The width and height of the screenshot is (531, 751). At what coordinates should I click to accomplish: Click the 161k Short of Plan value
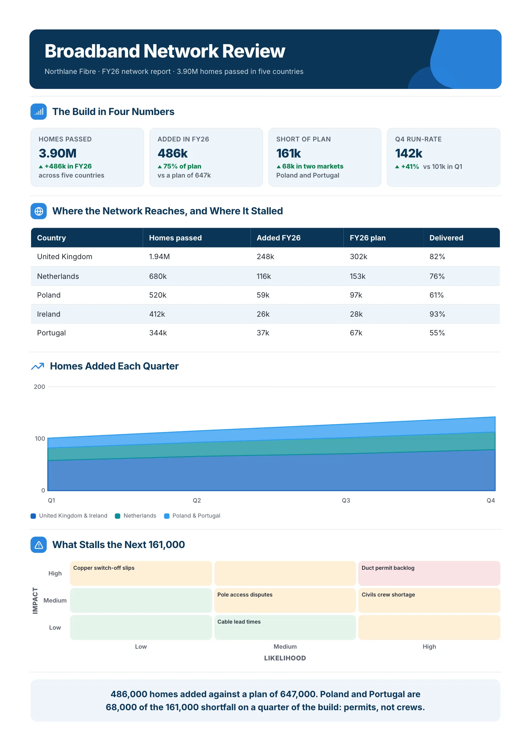[x=289, y=153]
